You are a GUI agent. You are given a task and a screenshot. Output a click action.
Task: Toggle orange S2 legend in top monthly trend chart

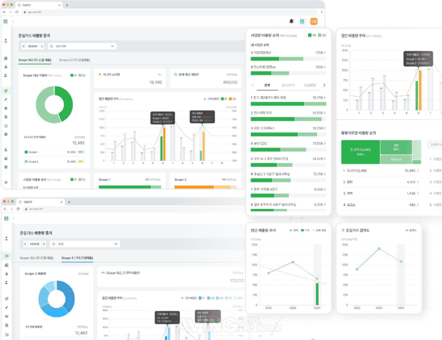(232, 99)
